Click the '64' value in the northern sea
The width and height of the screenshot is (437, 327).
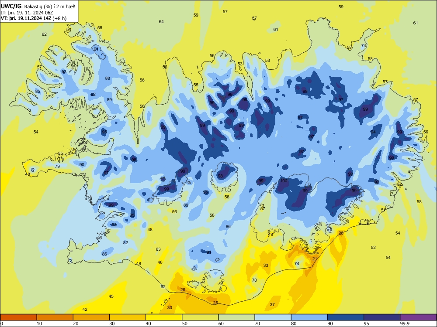point(161,22)
